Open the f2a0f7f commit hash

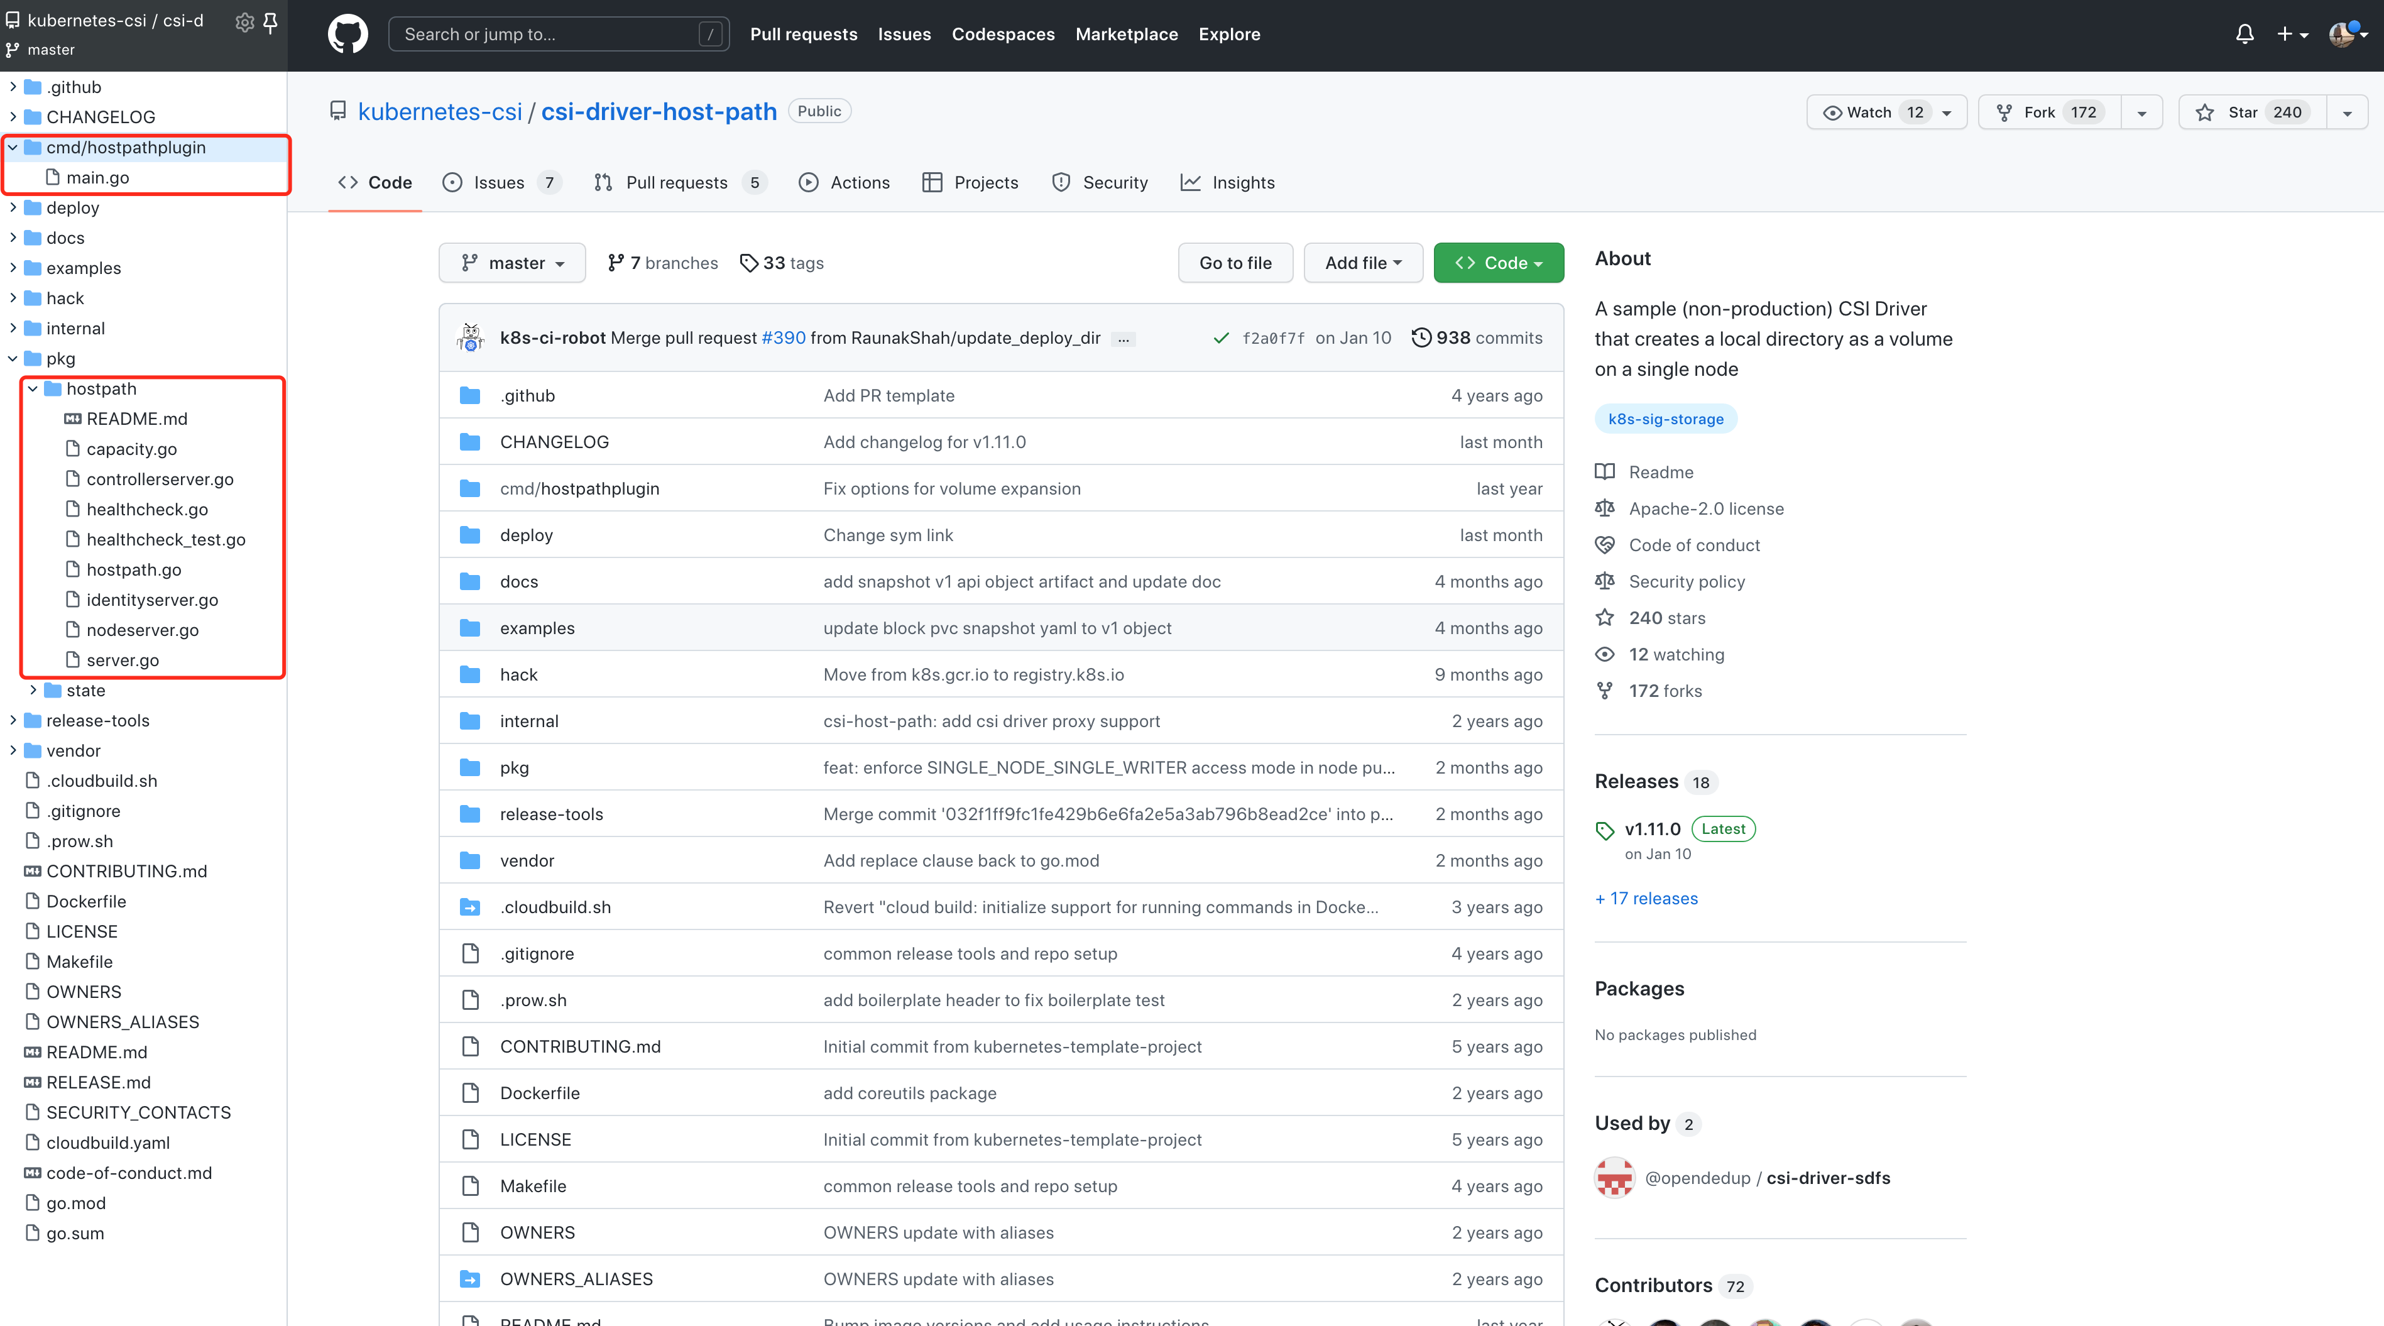click(1272, 337)
